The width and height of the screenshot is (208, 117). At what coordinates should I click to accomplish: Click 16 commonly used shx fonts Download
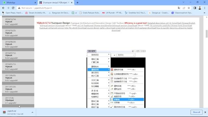[x=171, y=25]
